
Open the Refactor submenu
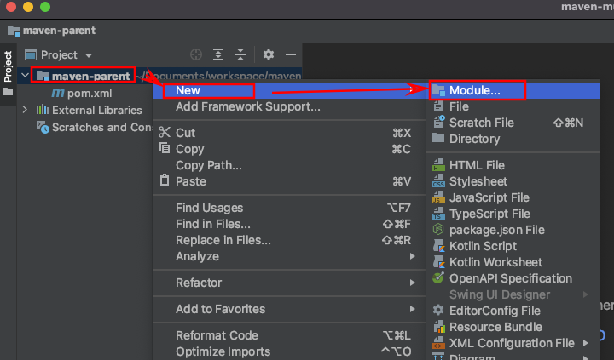289,283
